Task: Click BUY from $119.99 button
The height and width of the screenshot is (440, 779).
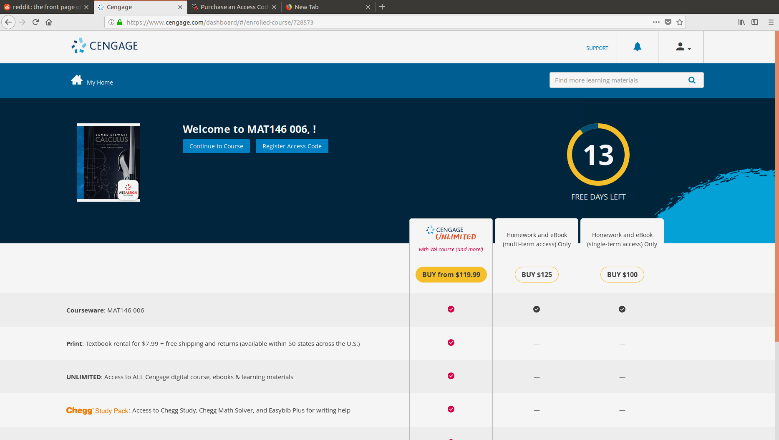Action: [x=451, y=275]
